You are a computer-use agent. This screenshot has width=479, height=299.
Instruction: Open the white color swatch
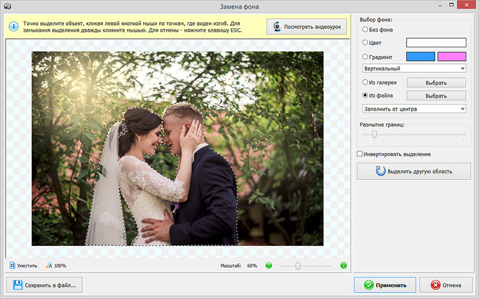point(436,42)
